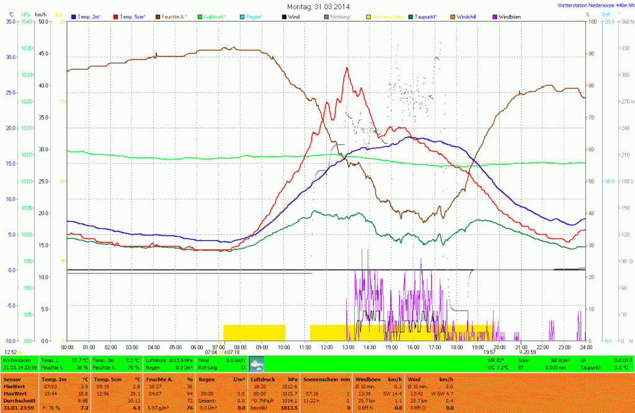Click the red Temp. 5cm legend square

(115, 16)
